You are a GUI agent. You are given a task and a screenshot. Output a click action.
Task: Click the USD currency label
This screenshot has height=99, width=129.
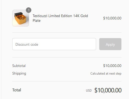[x=89, y=91]
